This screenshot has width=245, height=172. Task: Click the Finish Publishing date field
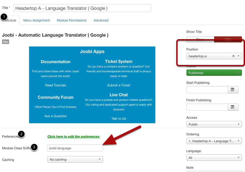tap(207, 107)
